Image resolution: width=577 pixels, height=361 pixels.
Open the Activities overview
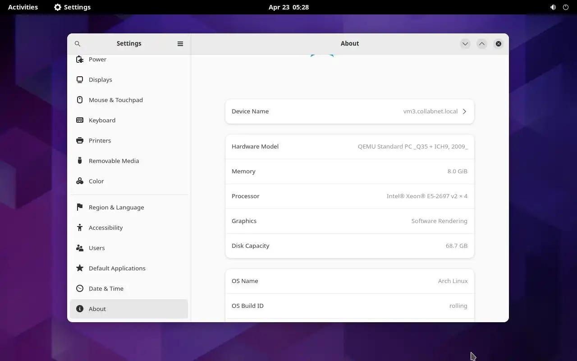pos(23,7)
